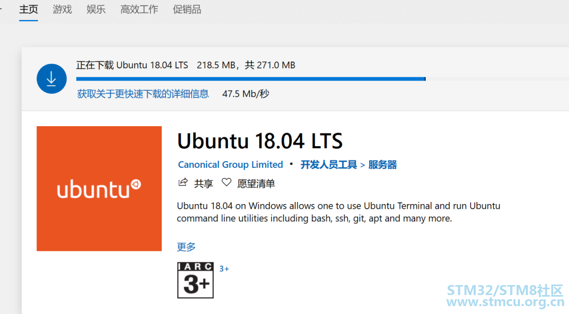Click the 共享 share button label
Viewport: 569px width, 314px height.
pyautogui.click(x=203, y=183)
